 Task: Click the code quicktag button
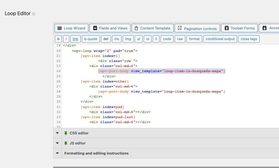(x=167, y=39)
